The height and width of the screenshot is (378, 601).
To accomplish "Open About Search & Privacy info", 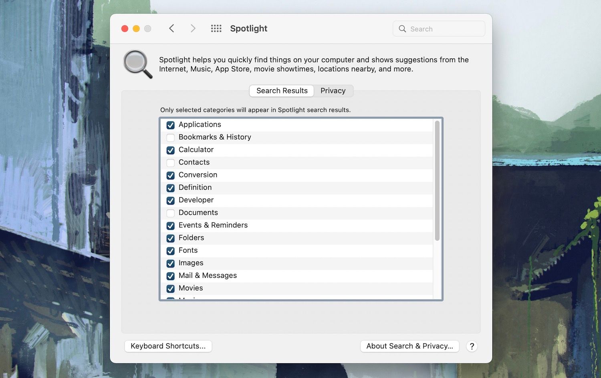I will (x=410, y=346).
